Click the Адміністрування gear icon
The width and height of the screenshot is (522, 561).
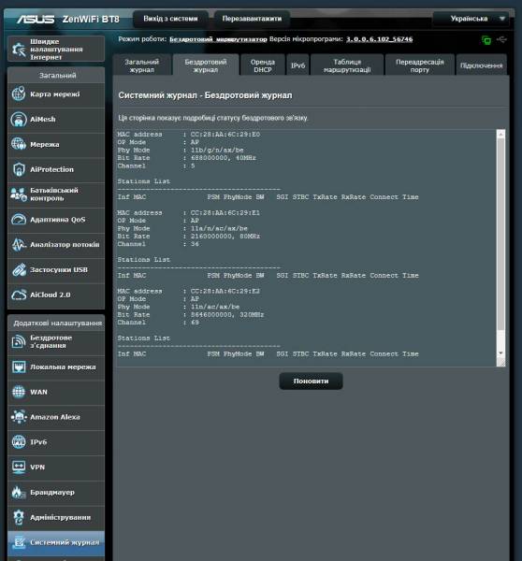19,517
